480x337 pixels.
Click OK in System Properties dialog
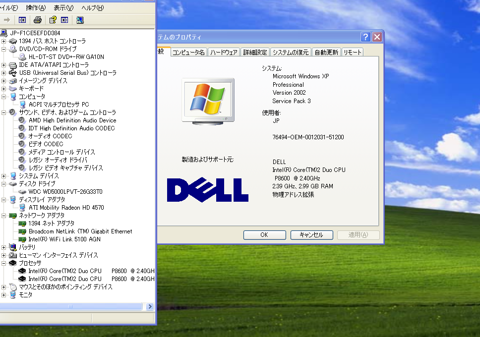pos(264,235)
